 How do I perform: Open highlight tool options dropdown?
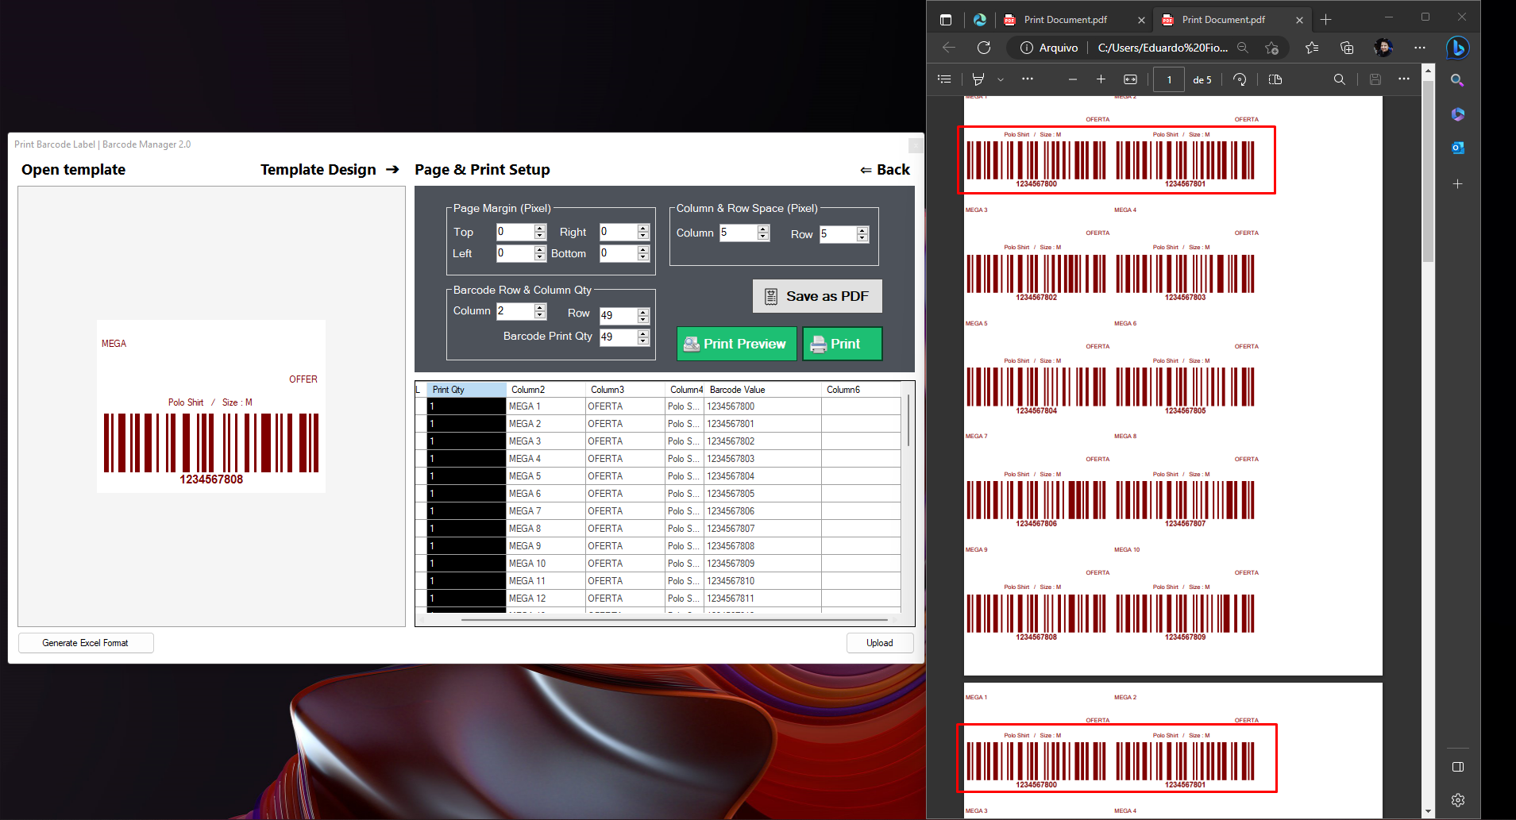(x=1001, y=79)
